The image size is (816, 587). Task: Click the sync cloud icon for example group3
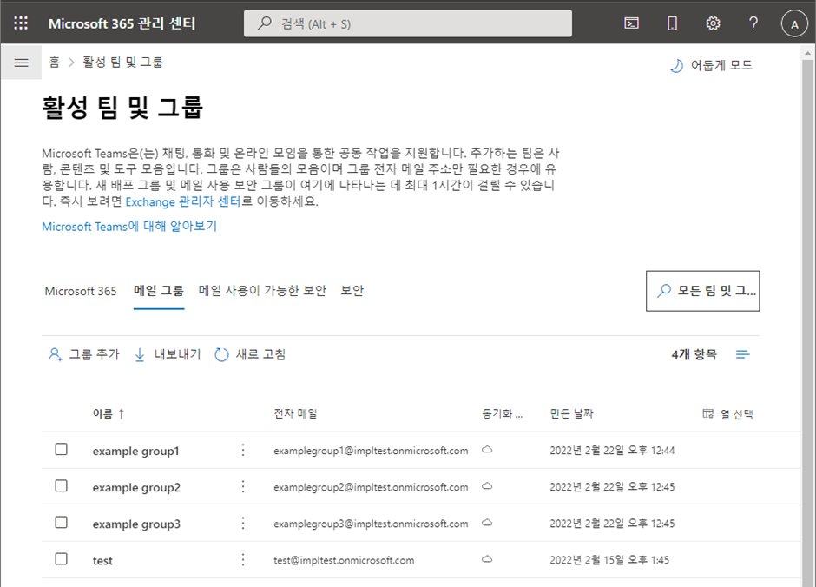487,523
